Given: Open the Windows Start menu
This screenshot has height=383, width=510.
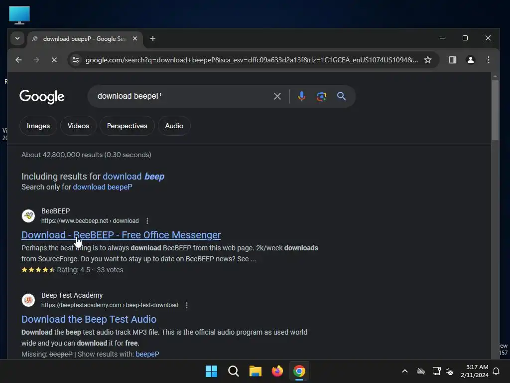Looking at the screenshot, I should click(211, 371).
